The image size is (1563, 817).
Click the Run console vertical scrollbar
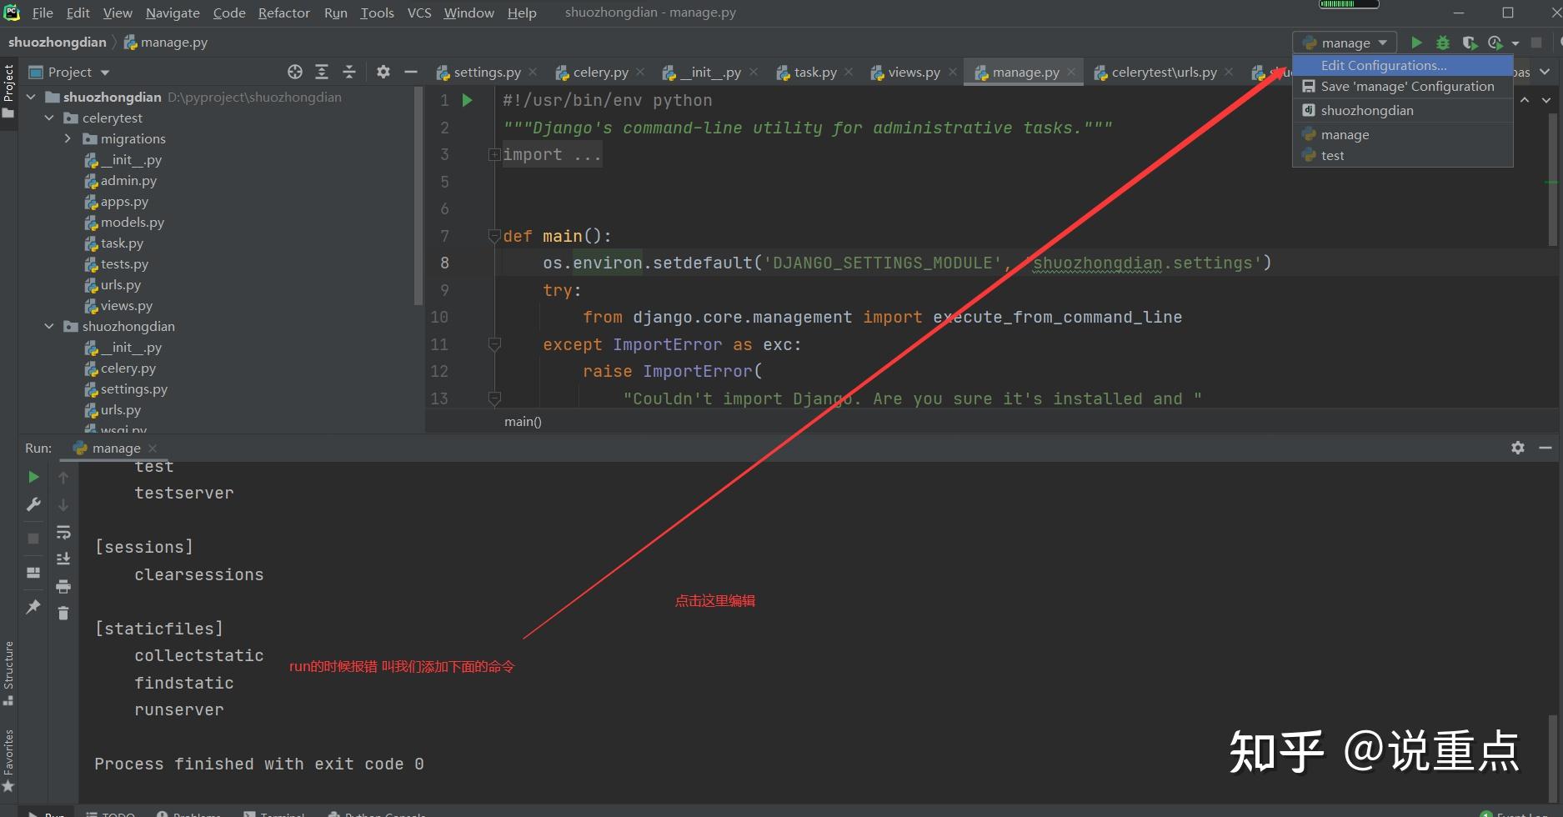pos(1551,757)
